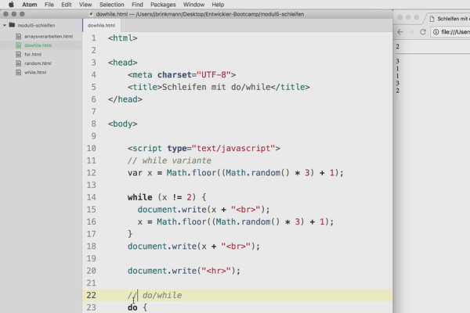Minimize the Atom window

14,14
